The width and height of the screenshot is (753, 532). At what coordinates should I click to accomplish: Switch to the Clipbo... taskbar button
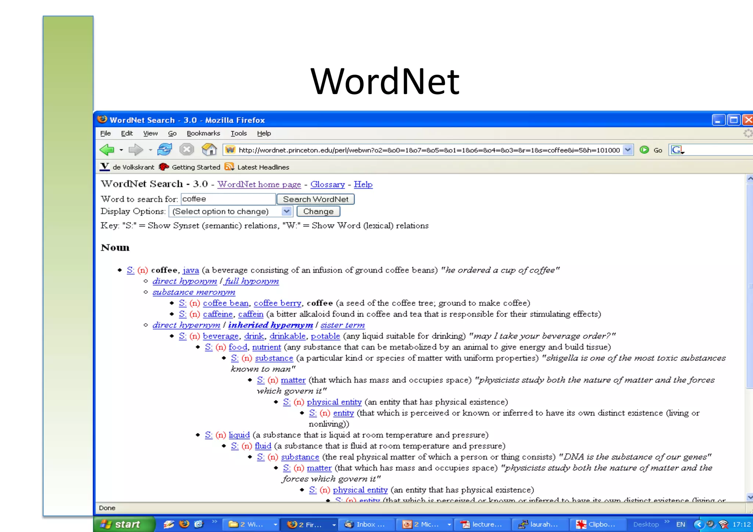point(597,525)
